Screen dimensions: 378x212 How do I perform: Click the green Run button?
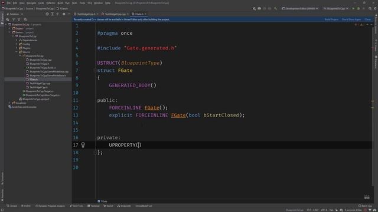pos(353,9)
